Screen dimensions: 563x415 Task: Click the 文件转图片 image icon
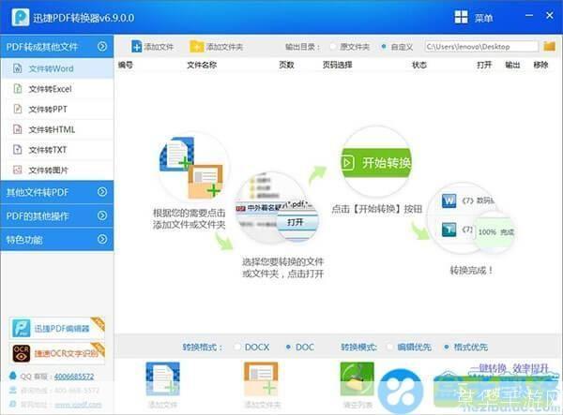click(x=17, y=170)
